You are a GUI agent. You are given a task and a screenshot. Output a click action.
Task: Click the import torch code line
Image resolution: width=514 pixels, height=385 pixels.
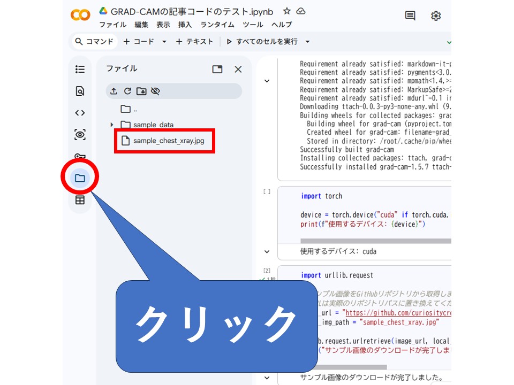click(321, 196)
